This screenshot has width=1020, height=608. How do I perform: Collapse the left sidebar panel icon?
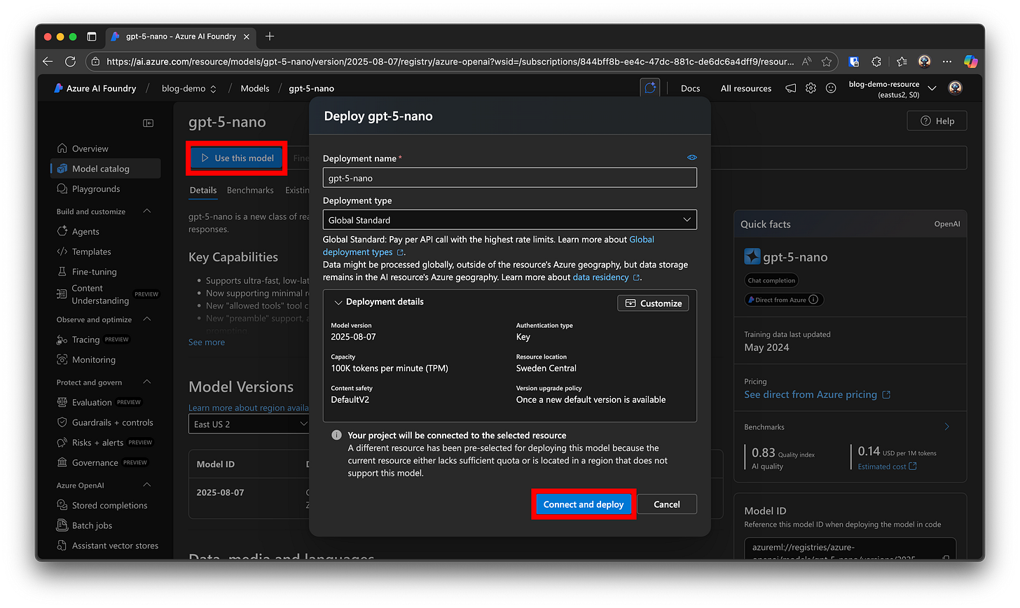pyautogui.click(x=149, y=123)
